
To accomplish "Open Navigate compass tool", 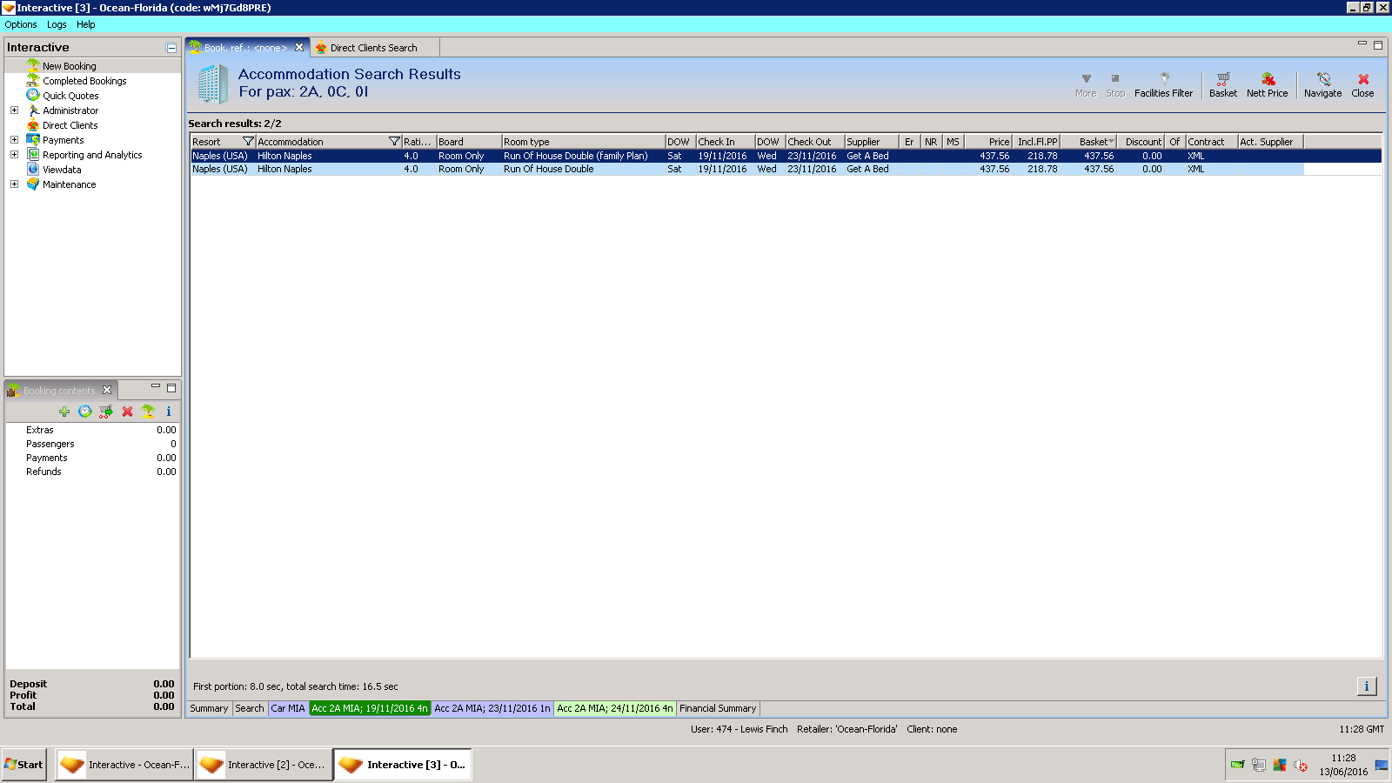I will pos(1322,84).
